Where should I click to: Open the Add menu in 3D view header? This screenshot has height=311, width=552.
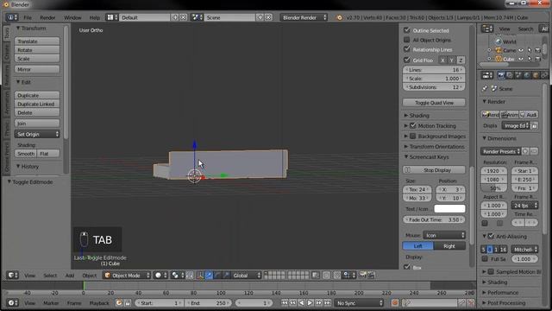tap(70, 276)
